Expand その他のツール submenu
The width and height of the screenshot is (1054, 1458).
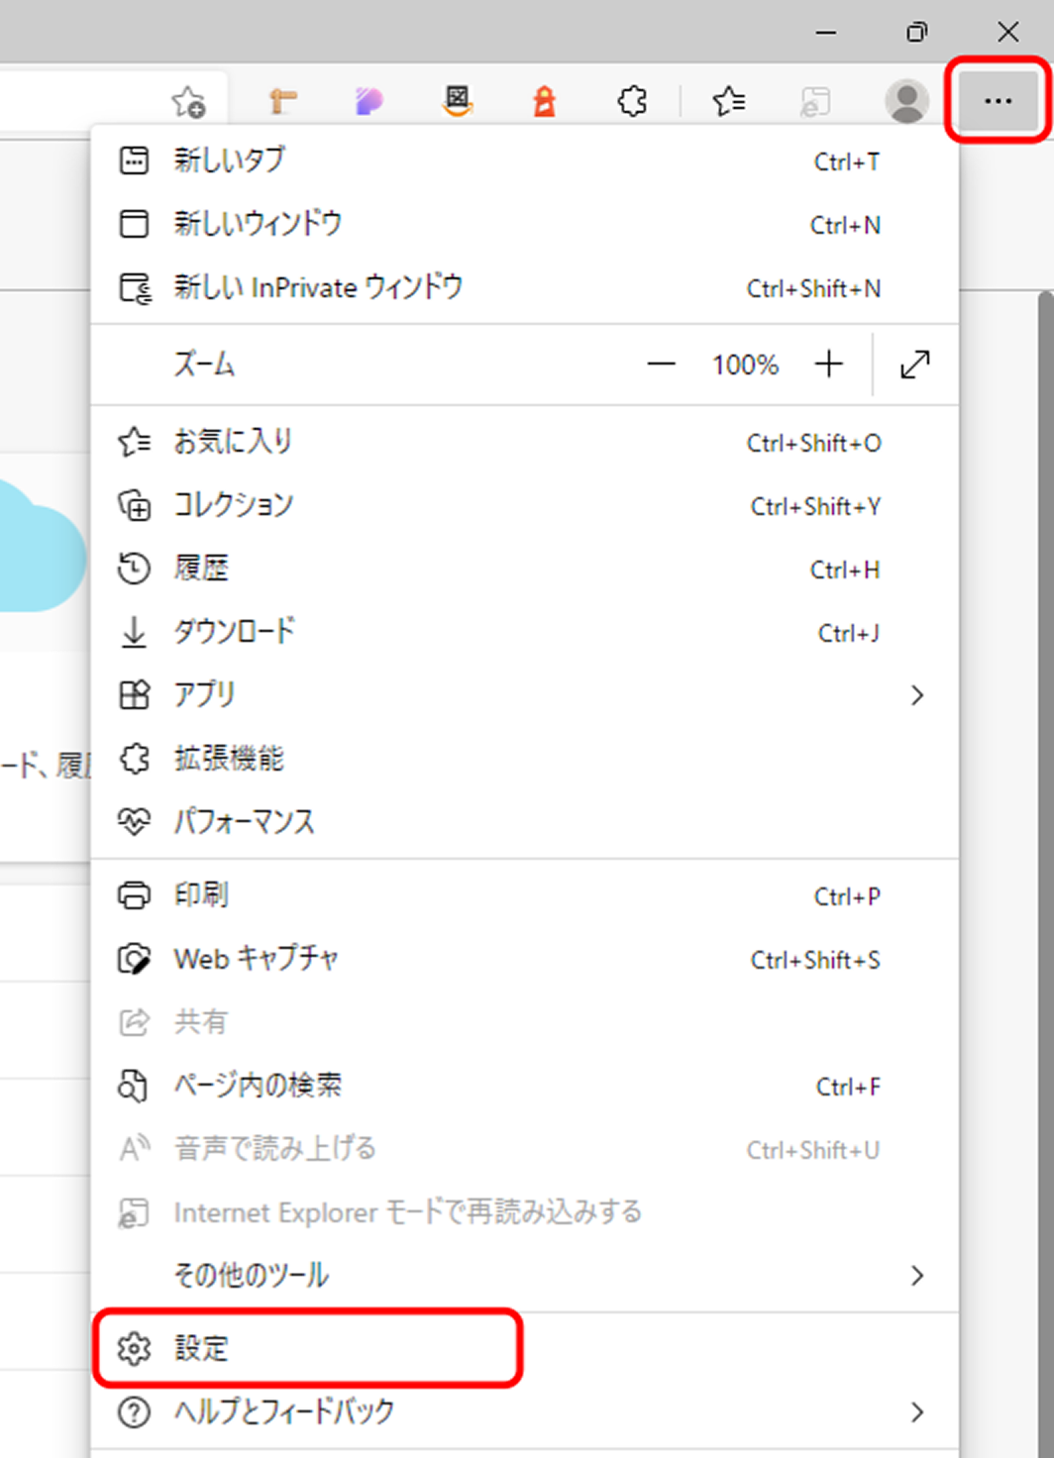[525, 1275]
